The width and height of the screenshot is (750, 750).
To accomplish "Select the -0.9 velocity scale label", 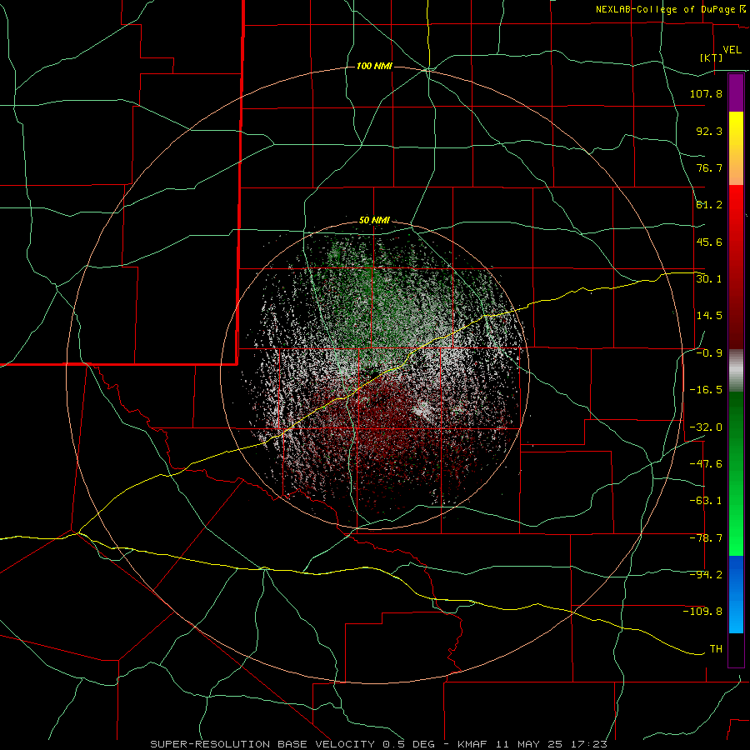I will (x=709, y=353).
